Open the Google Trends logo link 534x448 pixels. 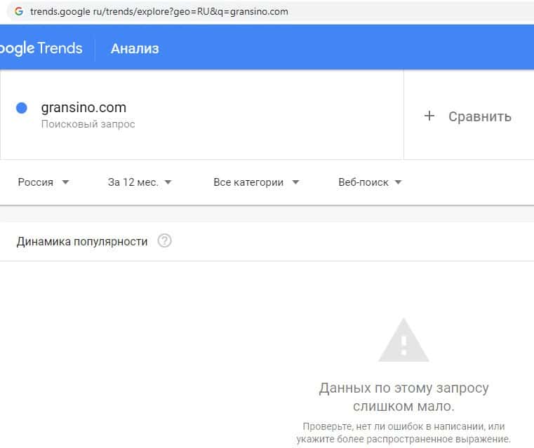(x=41, y=48)
